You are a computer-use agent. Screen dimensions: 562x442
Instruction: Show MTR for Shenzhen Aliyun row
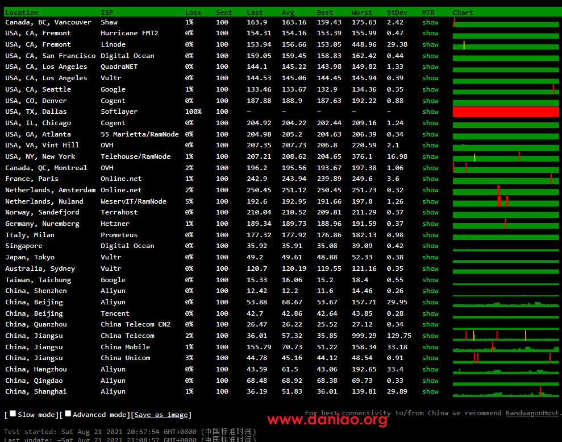coord(430,291)
